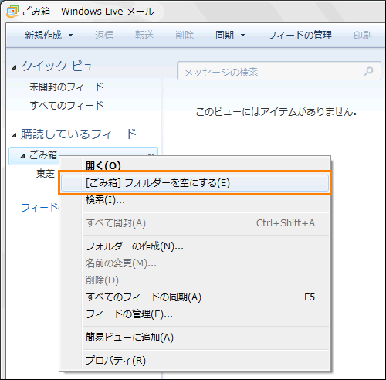
Task: Select the 東芝 feed folder
Action: tap(46, 174)
